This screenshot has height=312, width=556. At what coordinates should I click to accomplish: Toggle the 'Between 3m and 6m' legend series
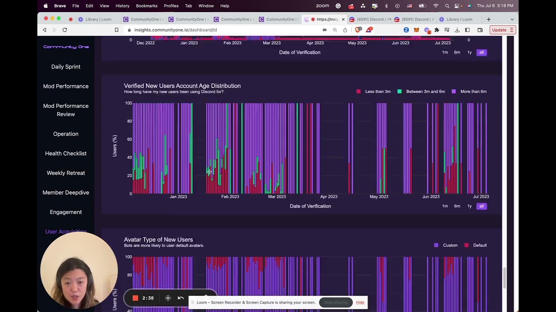425,91
